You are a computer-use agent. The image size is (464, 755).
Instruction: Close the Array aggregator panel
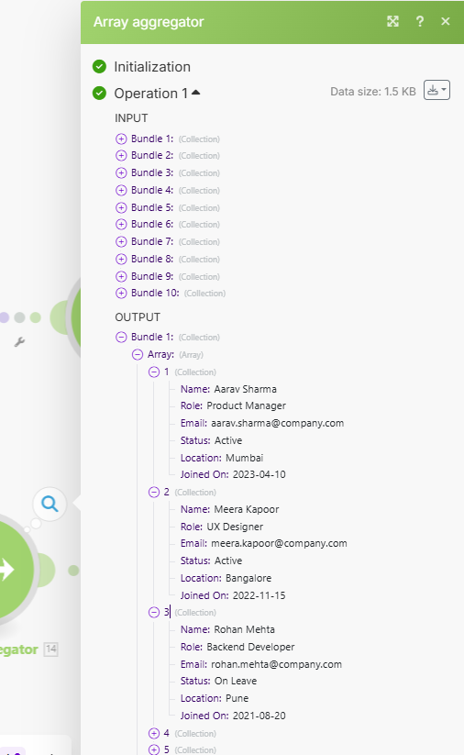point(446,21)
